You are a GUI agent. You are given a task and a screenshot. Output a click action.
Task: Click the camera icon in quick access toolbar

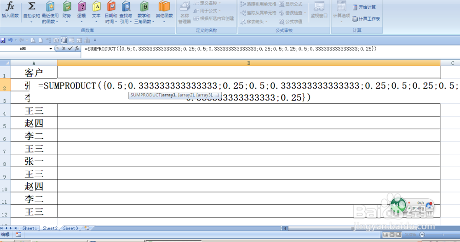click(56, 40)
